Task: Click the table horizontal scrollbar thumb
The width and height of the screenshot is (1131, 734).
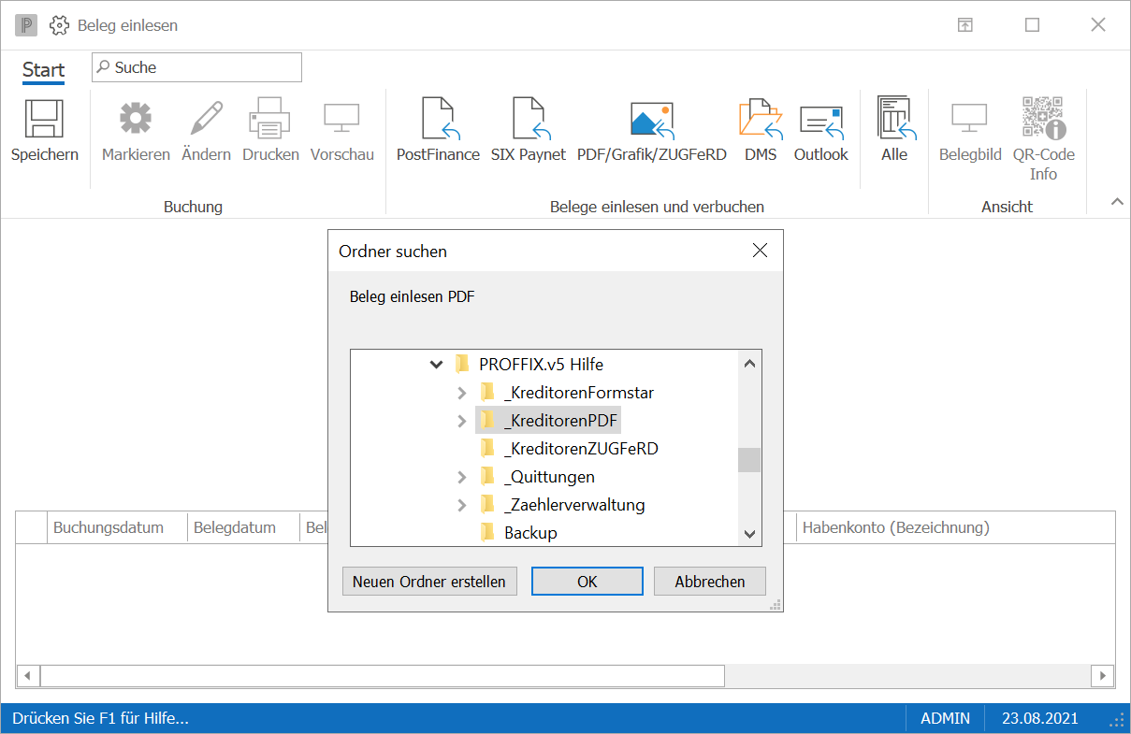Action: [383, 675]
